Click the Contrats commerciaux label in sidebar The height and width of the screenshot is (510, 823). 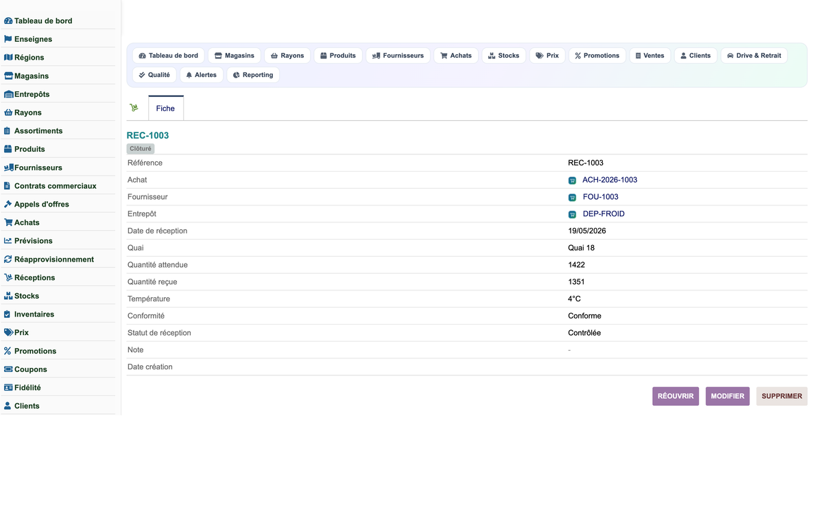pos(56,186)
